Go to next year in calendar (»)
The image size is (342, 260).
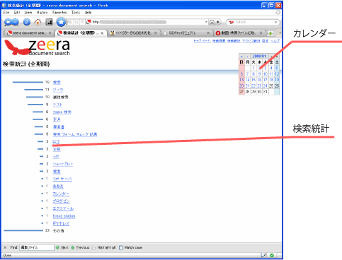point(277,57)
